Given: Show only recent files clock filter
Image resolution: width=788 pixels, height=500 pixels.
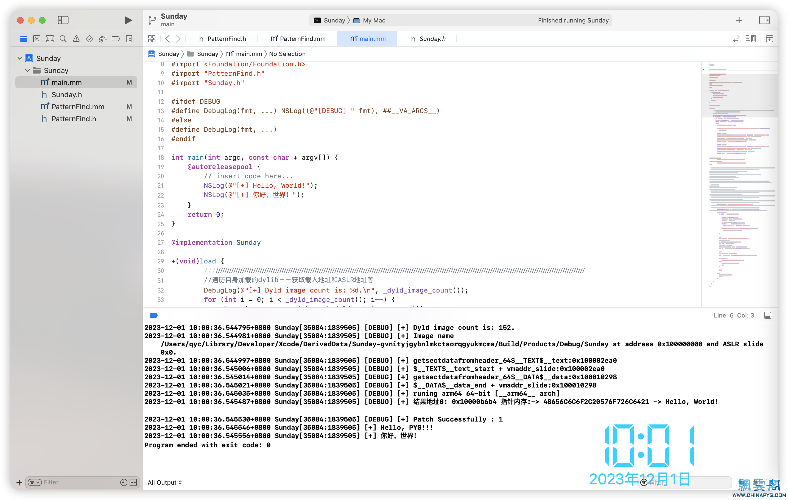Looking at the screenshot, I should coord(124,482).
